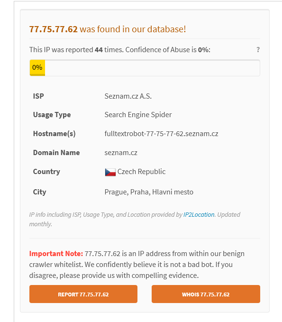This screenshot has width=282, height=322.
Task: Click the Czech Republic country text
Action: click(x=141, y=172)
